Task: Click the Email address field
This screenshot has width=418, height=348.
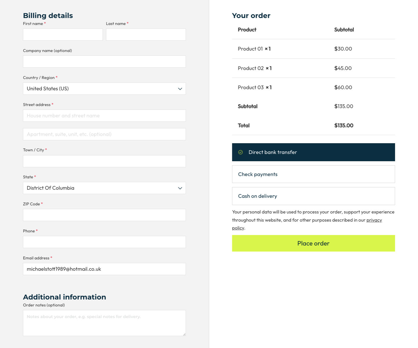Action: click(x=104, y=269)
